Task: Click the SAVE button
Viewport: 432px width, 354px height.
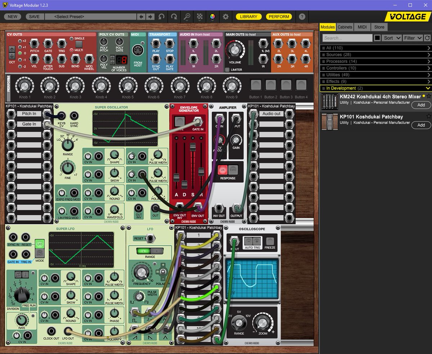Action: click(x=34, y=17)
